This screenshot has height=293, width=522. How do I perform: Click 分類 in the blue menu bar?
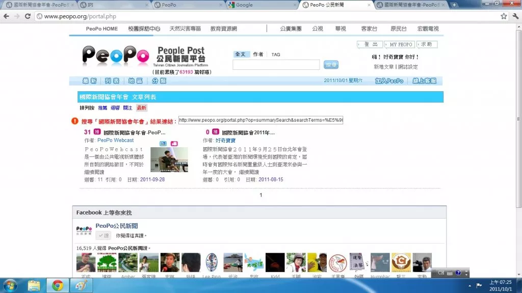159,81
